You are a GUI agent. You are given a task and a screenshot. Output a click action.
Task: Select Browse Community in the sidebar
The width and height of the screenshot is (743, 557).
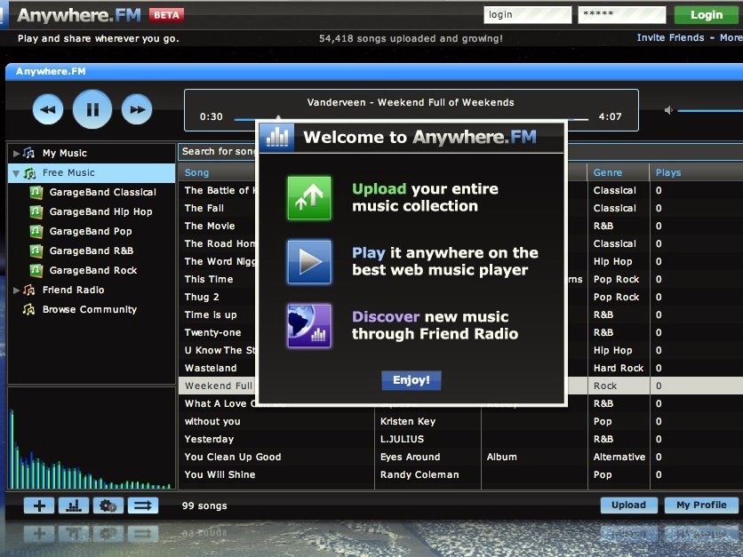89,310
